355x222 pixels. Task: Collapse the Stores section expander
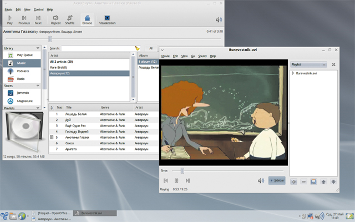click(x=38, y=85)
